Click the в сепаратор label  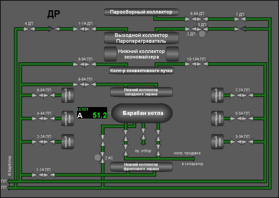click(193, 164)
